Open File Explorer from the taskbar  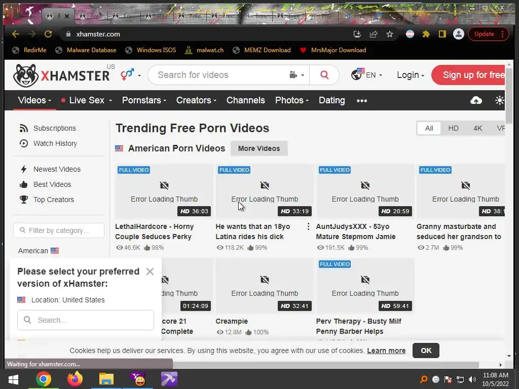pos(106,379)
